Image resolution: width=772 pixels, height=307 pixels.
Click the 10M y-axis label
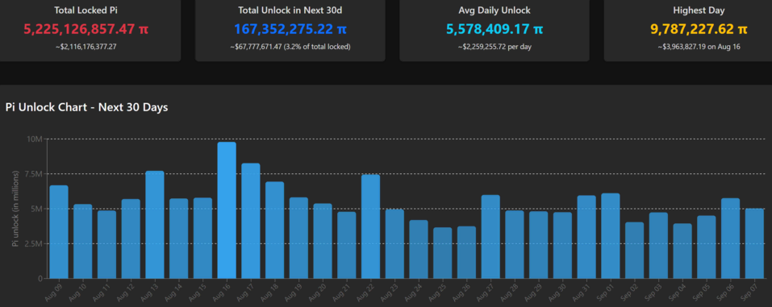tap(35, 139)
